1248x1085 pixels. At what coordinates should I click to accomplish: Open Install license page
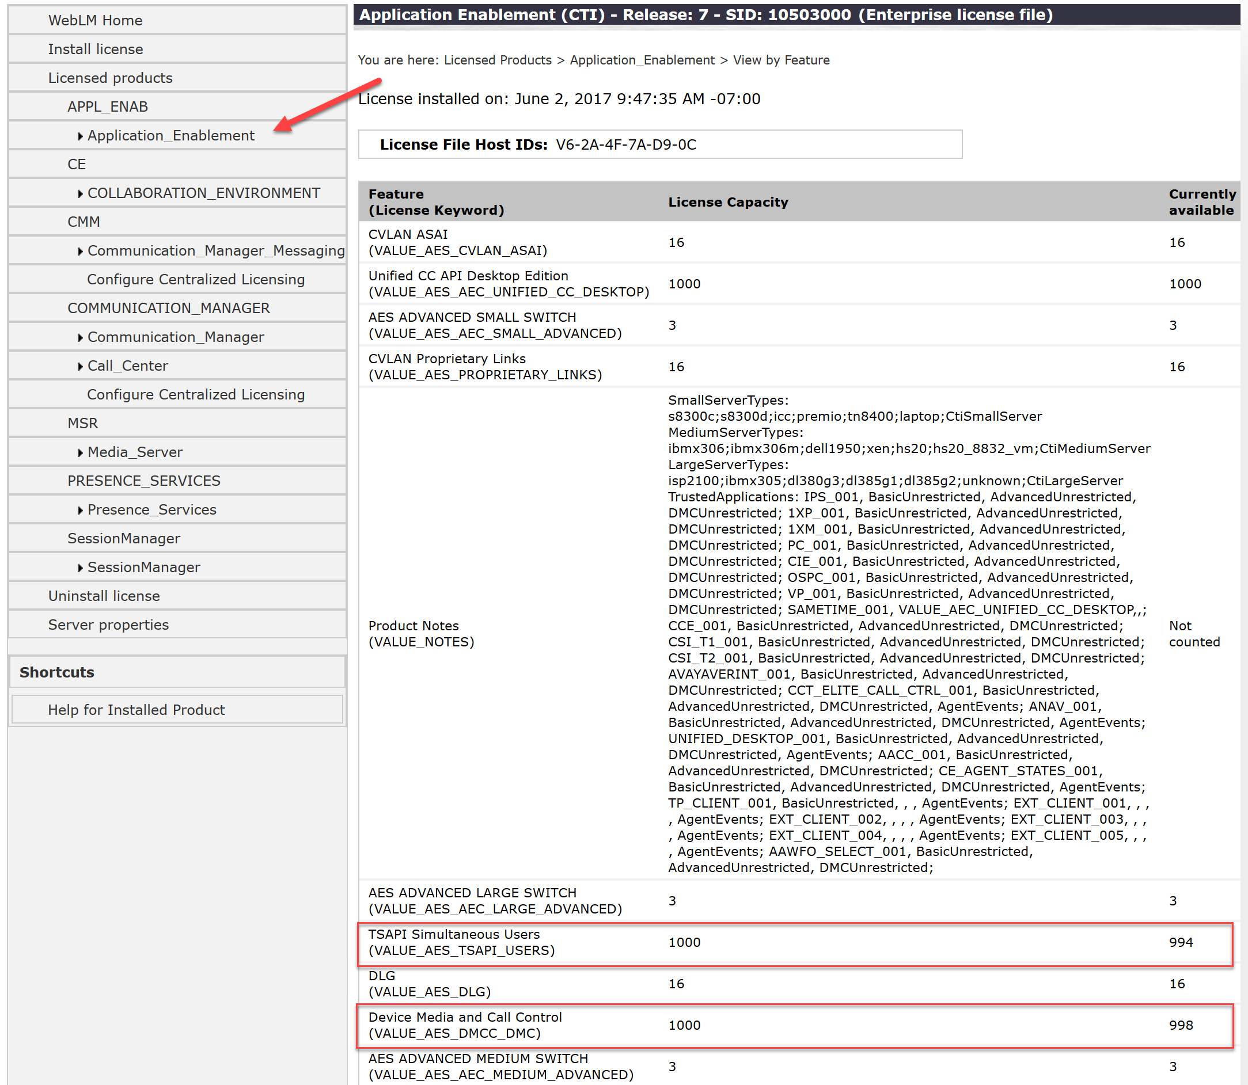point(96,49)
